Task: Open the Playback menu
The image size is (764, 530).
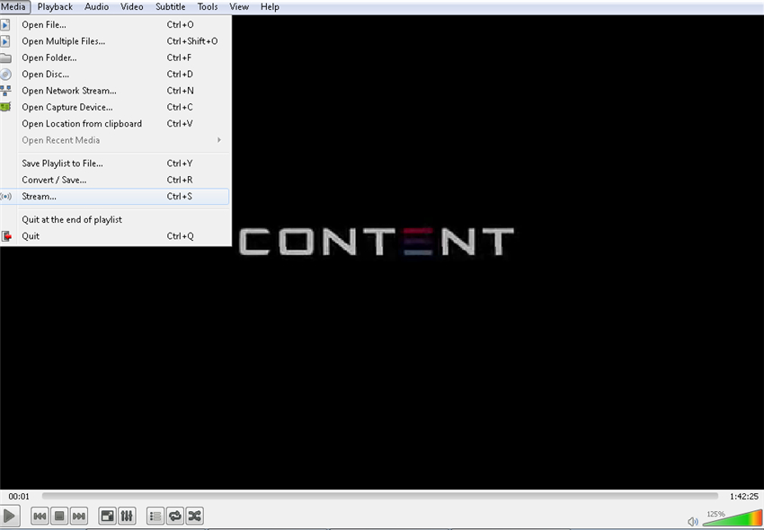Action: pyautogui.click(x=55, y=7)
